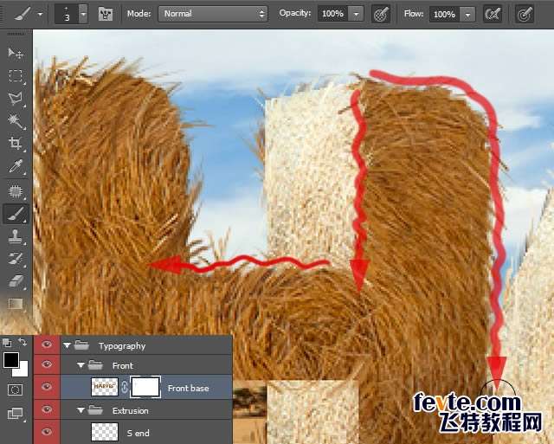
Task: Select the Front base layer mask
Action: (145, 387)
